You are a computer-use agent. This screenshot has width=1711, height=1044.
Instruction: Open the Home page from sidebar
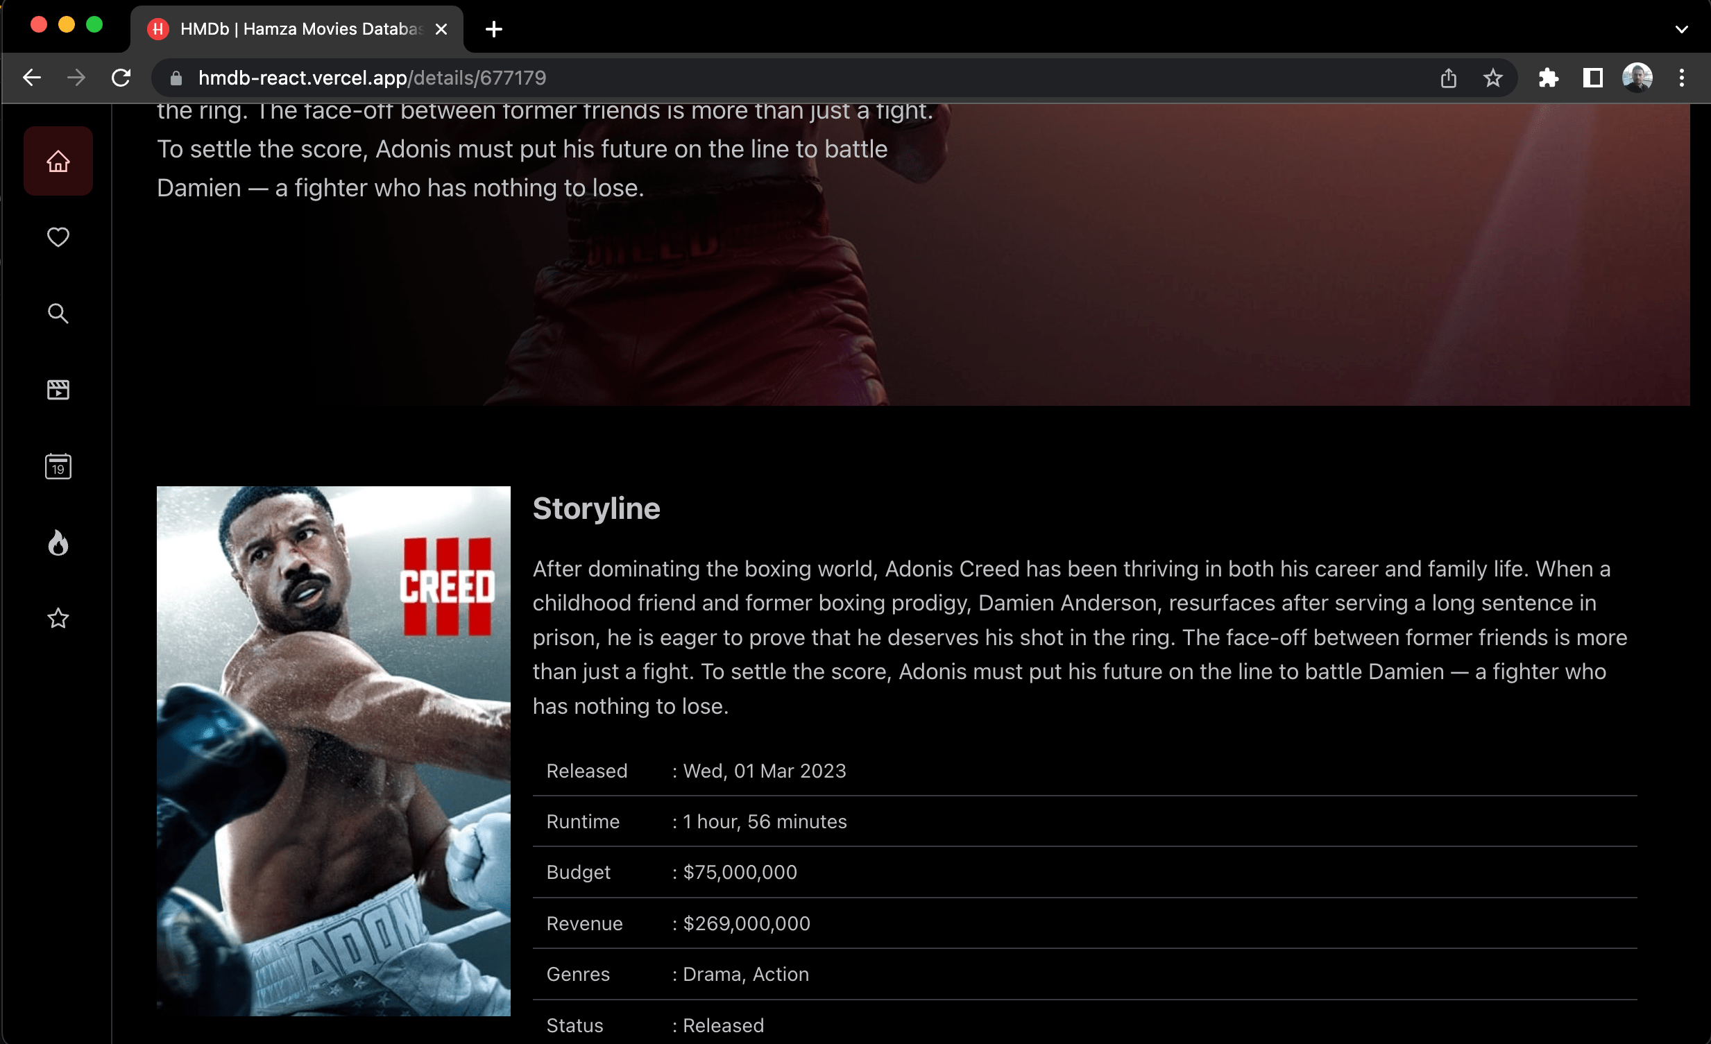point(58,161)
